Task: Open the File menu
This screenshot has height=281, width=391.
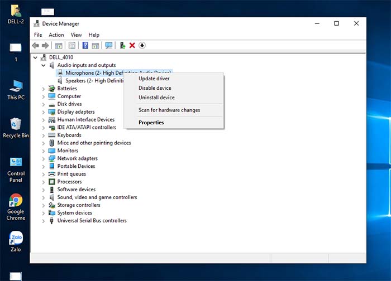Action: [38, 35]
